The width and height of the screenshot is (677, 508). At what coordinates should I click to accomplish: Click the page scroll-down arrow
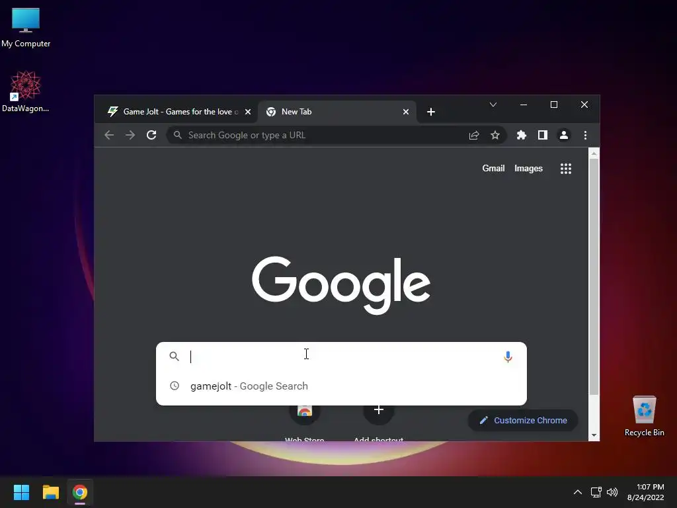pyautogui.click(x=594, y=435)
